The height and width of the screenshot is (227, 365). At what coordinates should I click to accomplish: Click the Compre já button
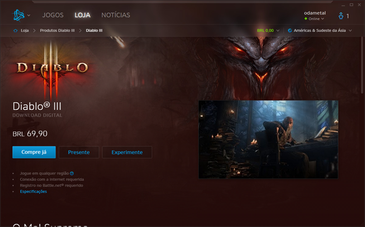pyautogui.click(x=34, y=152)
